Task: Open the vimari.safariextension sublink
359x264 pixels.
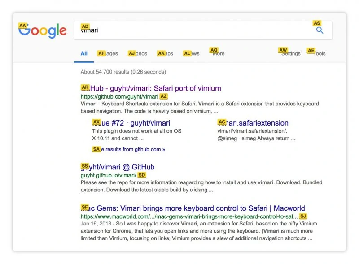Action: coord(253,123)
